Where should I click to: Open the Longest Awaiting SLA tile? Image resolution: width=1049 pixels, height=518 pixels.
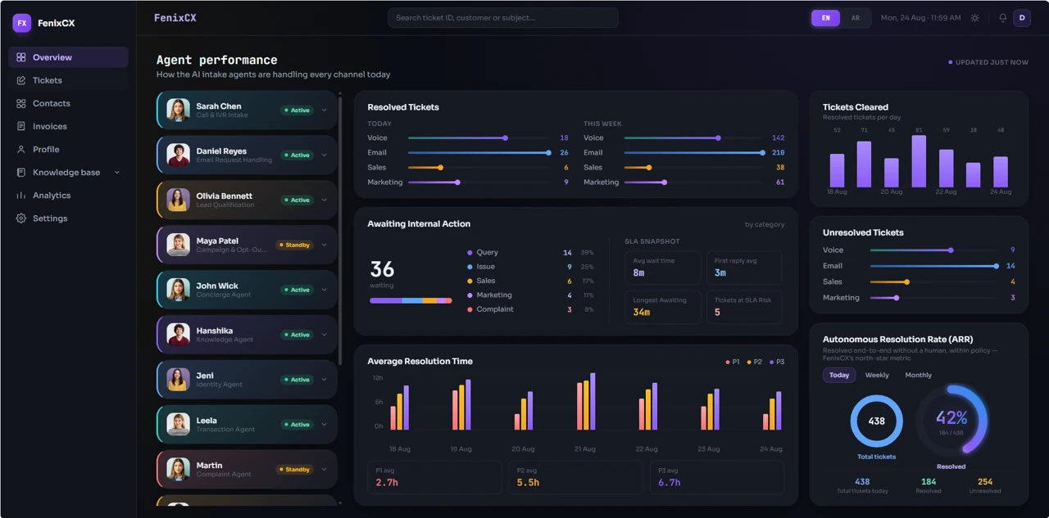point(663,307)
